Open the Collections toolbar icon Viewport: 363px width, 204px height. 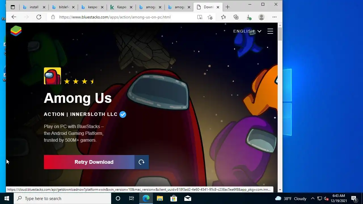pos(236,17)
